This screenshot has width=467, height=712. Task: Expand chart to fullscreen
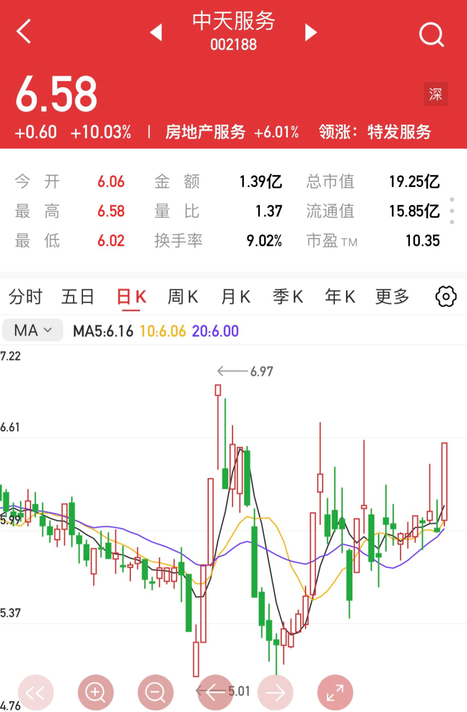[x=335, y=693]
